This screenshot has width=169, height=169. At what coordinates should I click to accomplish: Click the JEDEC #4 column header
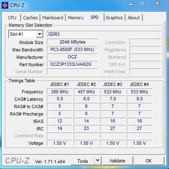(139, 84)
